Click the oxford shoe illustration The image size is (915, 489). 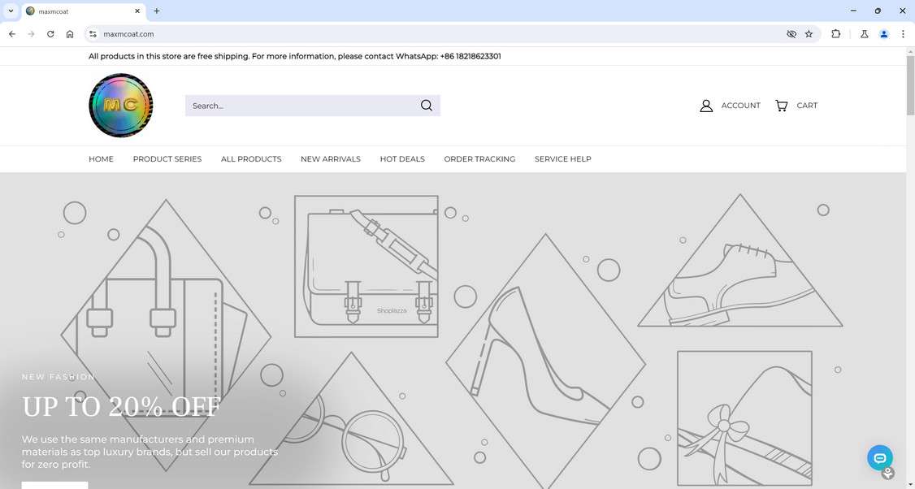pyautogui.click(x=740, y=260)
